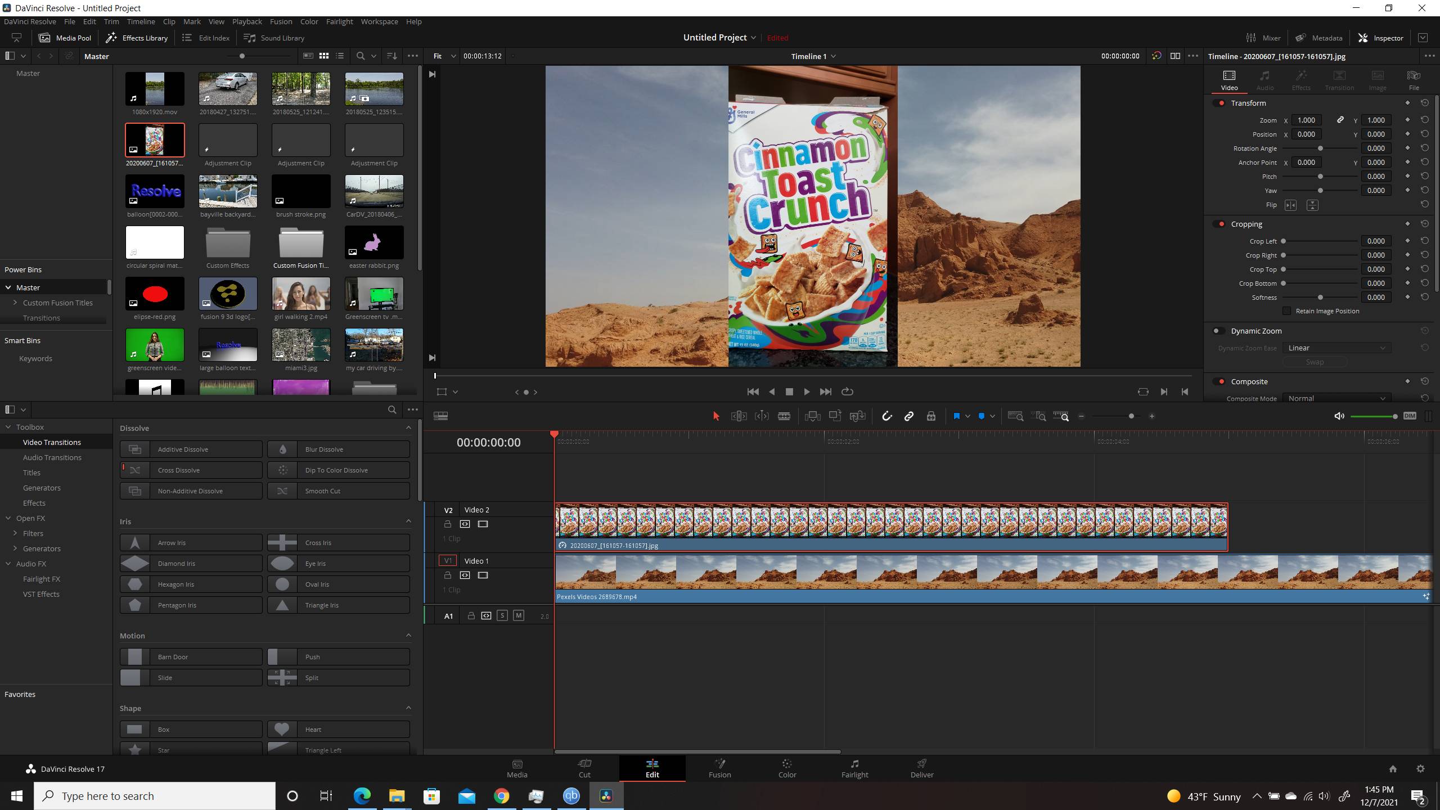Open Timeline 1 name dropdown
1440x810 pixels.
click(x=813, y=56)
